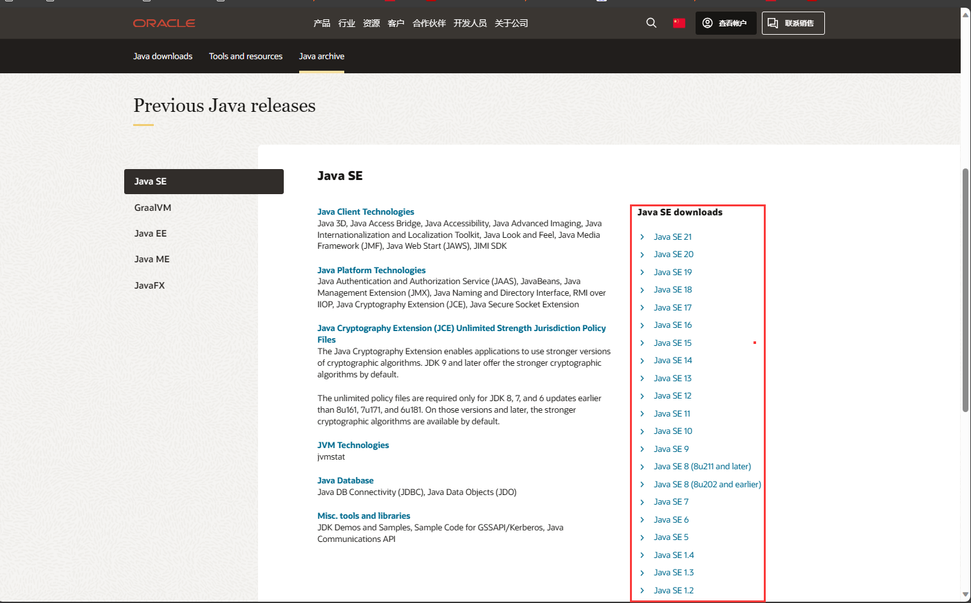
Task: Open the Java SE 18 link
Action: (673, 289)
